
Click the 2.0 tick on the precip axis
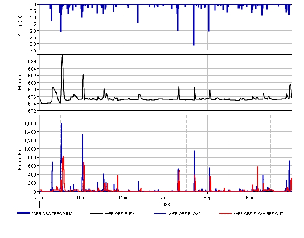(x=33, y=31)
